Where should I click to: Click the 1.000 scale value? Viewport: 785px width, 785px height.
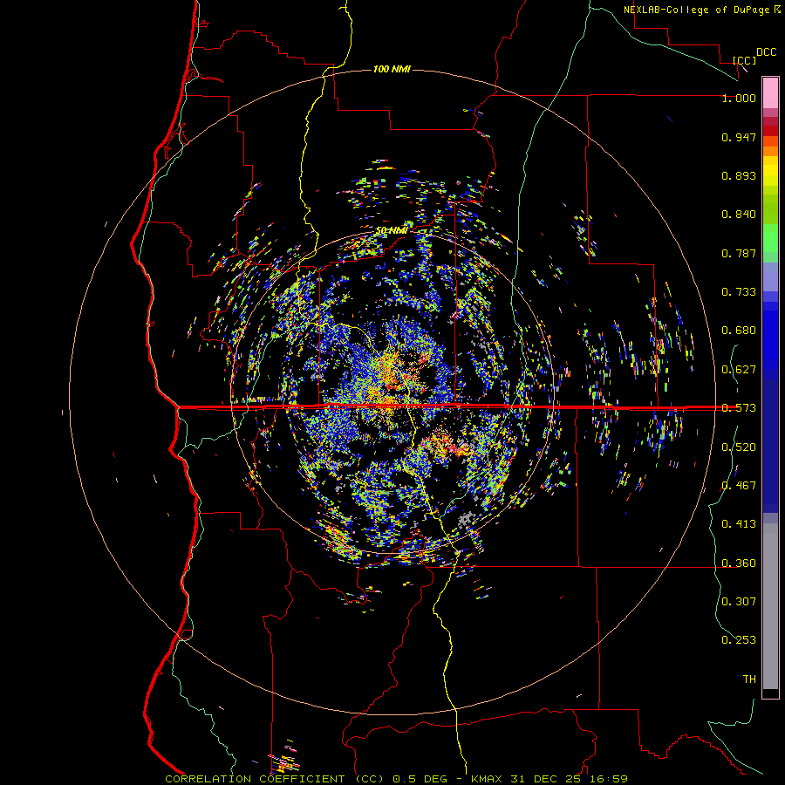tap(739, 98)
